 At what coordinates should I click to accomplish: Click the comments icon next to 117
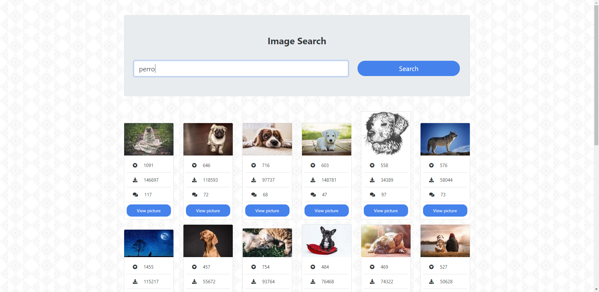coord(135,195)
